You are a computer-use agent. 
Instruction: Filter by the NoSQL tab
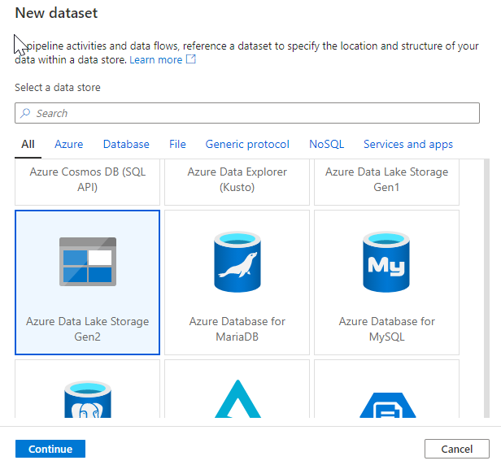326,145
